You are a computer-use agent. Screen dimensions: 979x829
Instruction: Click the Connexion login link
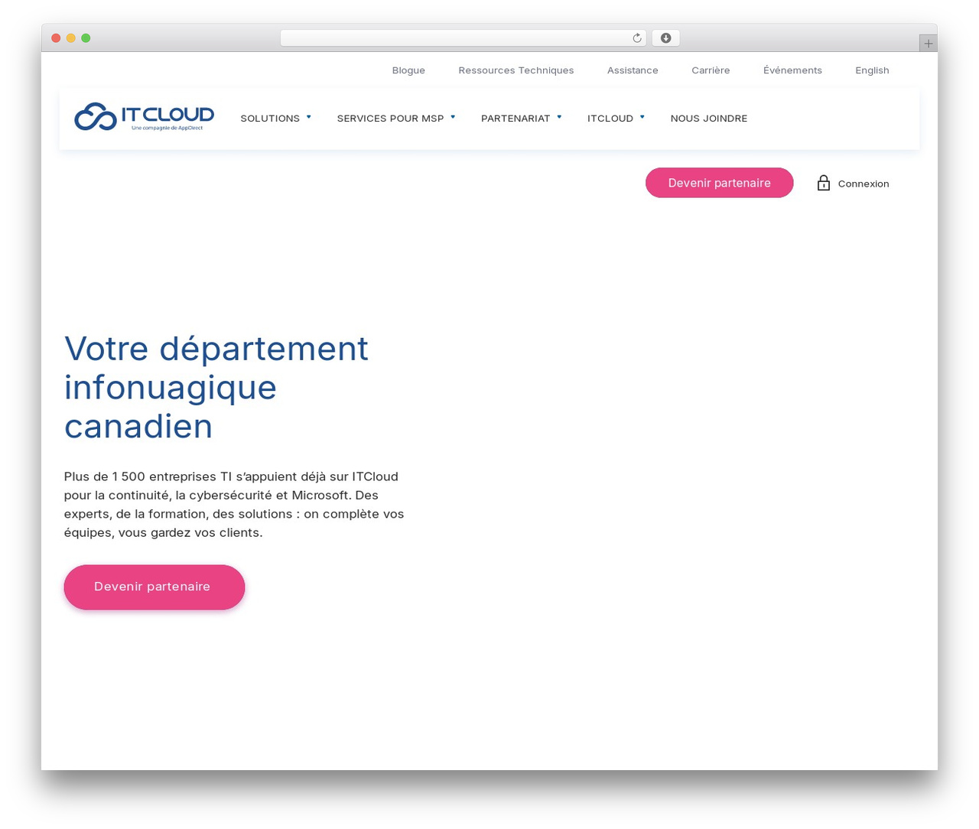pos(864,184)
